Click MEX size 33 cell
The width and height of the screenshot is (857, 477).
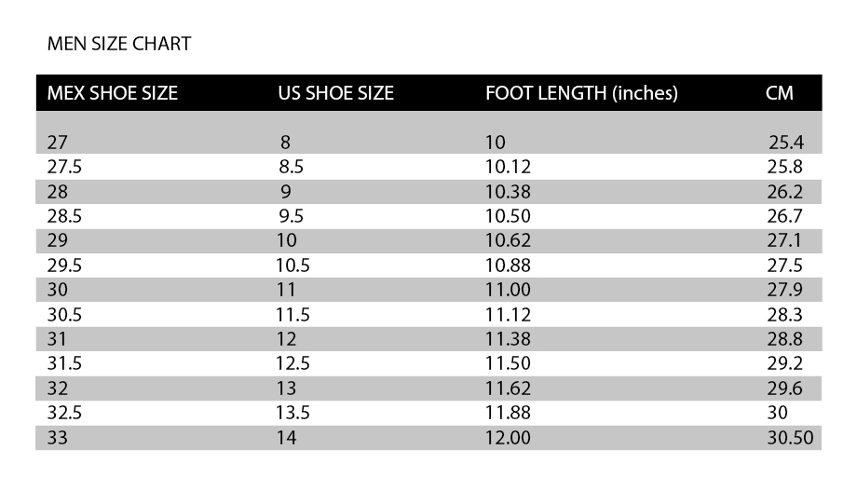[58, 436]
